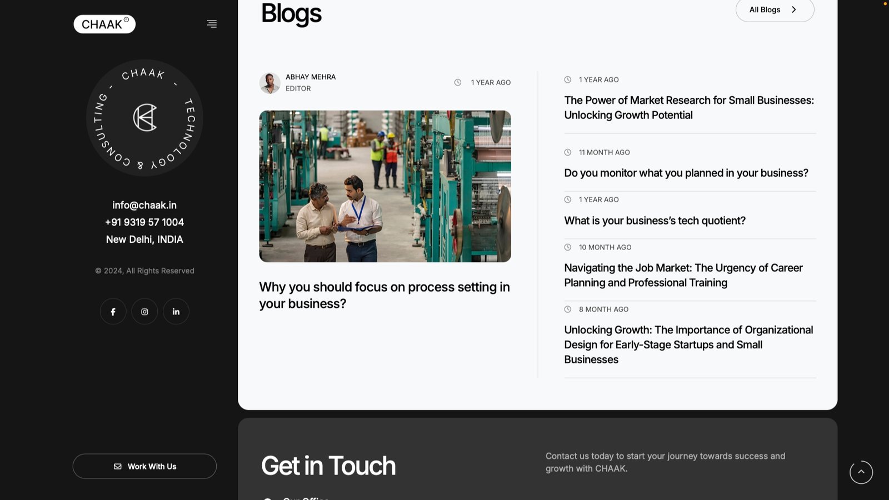889x500 pixels.
Task: Visit the LinkedIn social icon
Action: pyautogui.click(x=176, y=312)
